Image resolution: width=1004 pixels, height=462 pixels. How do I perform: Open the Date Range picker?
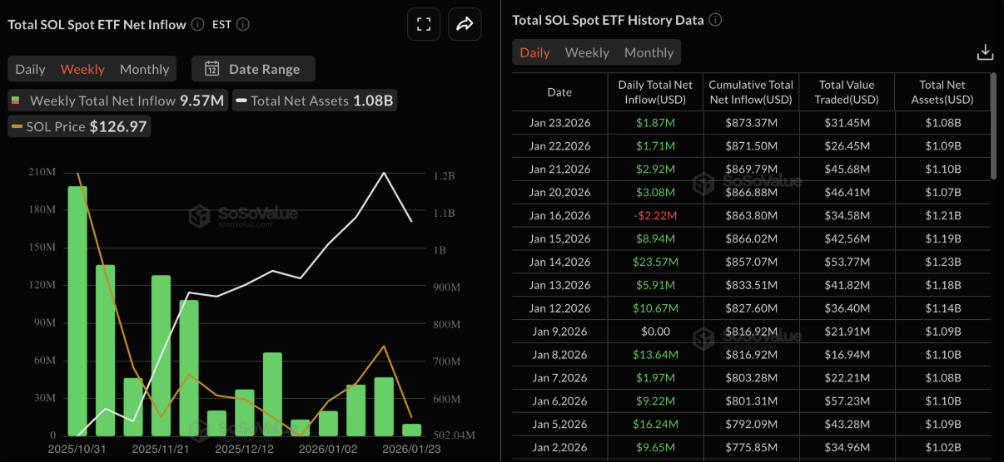[x=253, y=69]
